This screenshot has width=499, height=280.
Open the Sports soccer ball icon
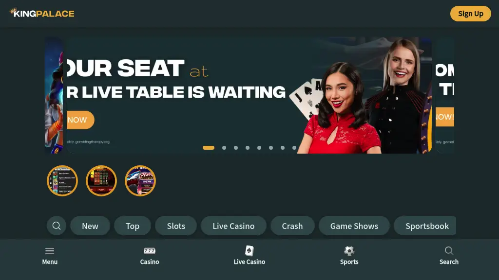[349, 251]
